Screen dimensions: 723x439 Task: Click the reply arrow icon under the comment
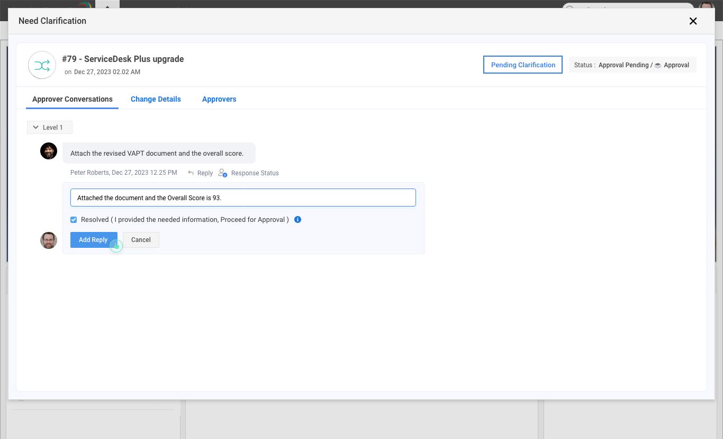191,173
